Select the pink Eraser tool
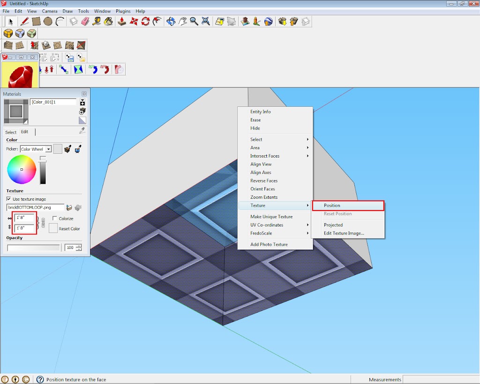 point(85,22)
